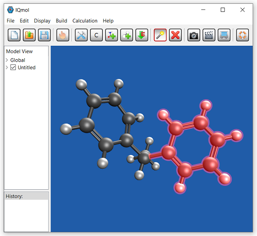Click the Add fragment icon
This screenshot has width=257, height=236.
(x=111, y=35)
